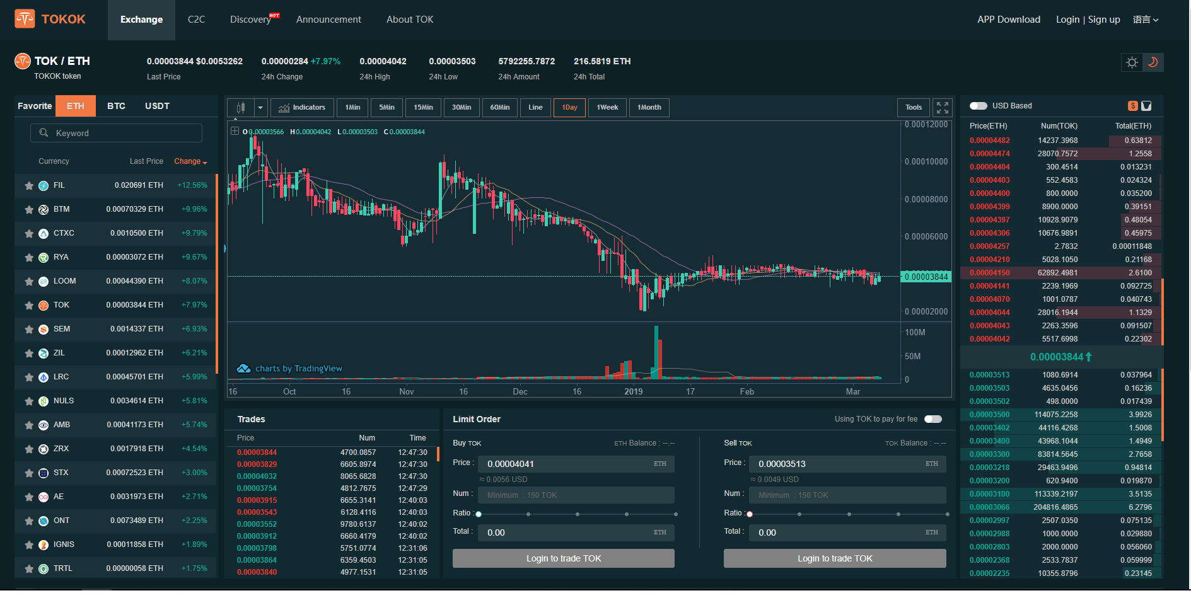Image resolution: width=1191 pixels, height=593 pixels.
Task: Open the language selector dropdown
Action: click(x=1146, y=20)
